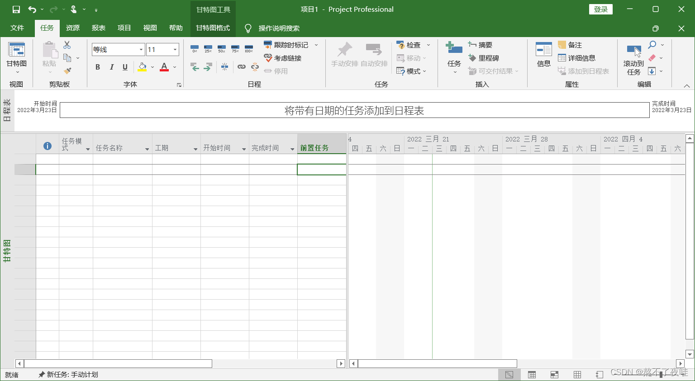Click the Summary (摘要) insert icon
The width and height of the screenshot is (695, 381).
point(472,45)
